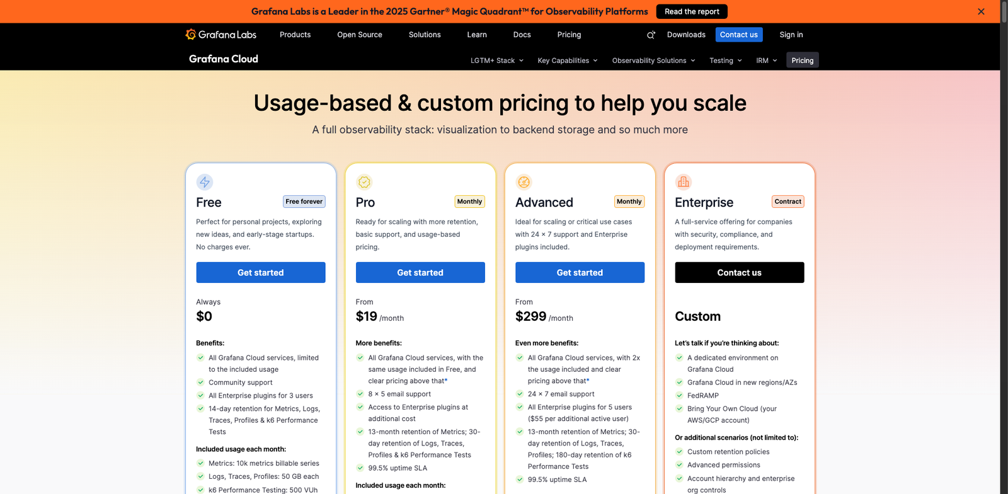This screenshot has width=1008, height=494.
Task: Click the check icon beside 8 × 5 email support
Action: (360, 394)
